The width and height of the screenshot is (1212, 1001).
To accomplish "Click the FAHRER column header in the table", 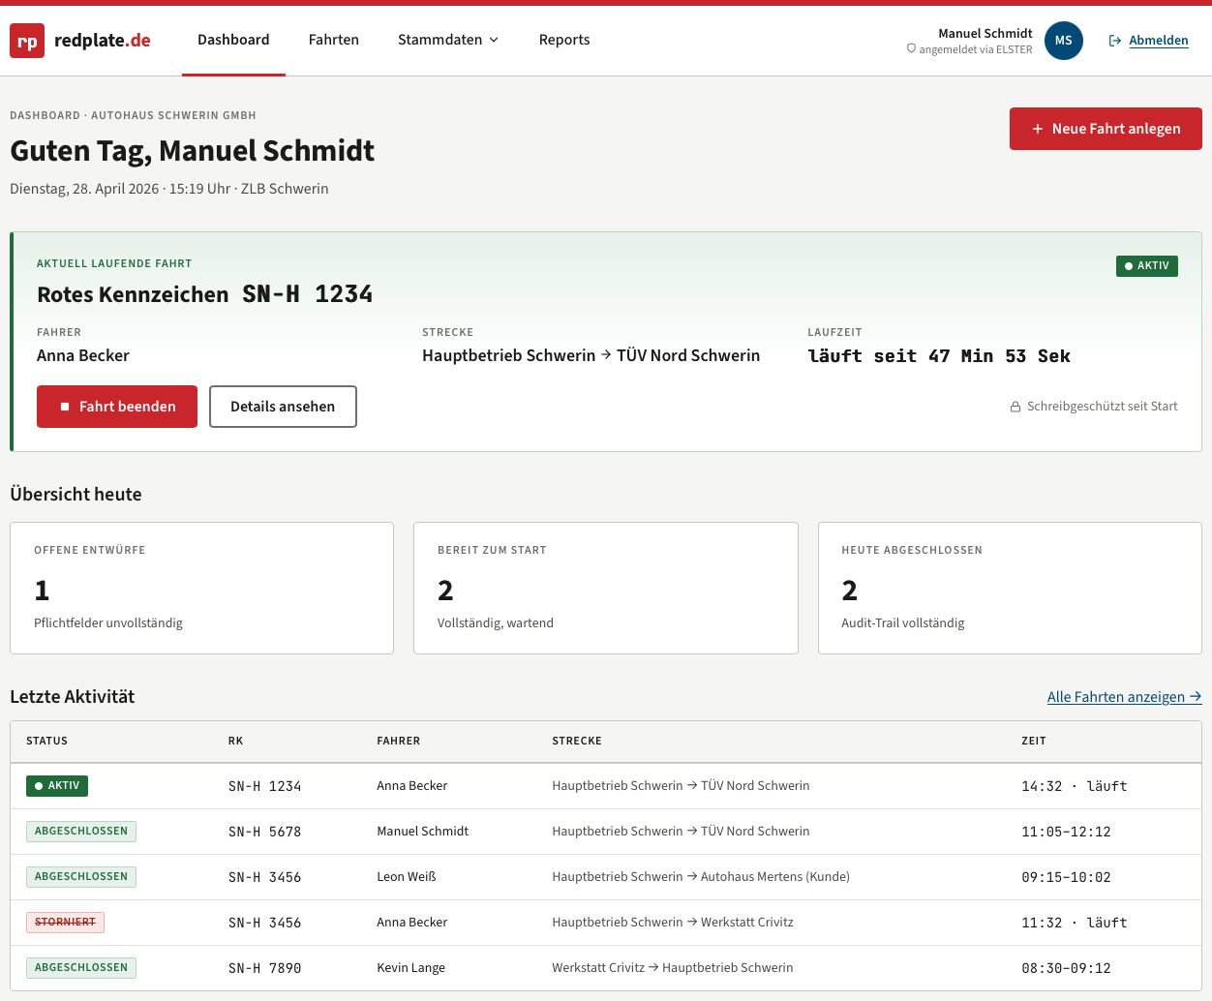I will coord(398,741).
